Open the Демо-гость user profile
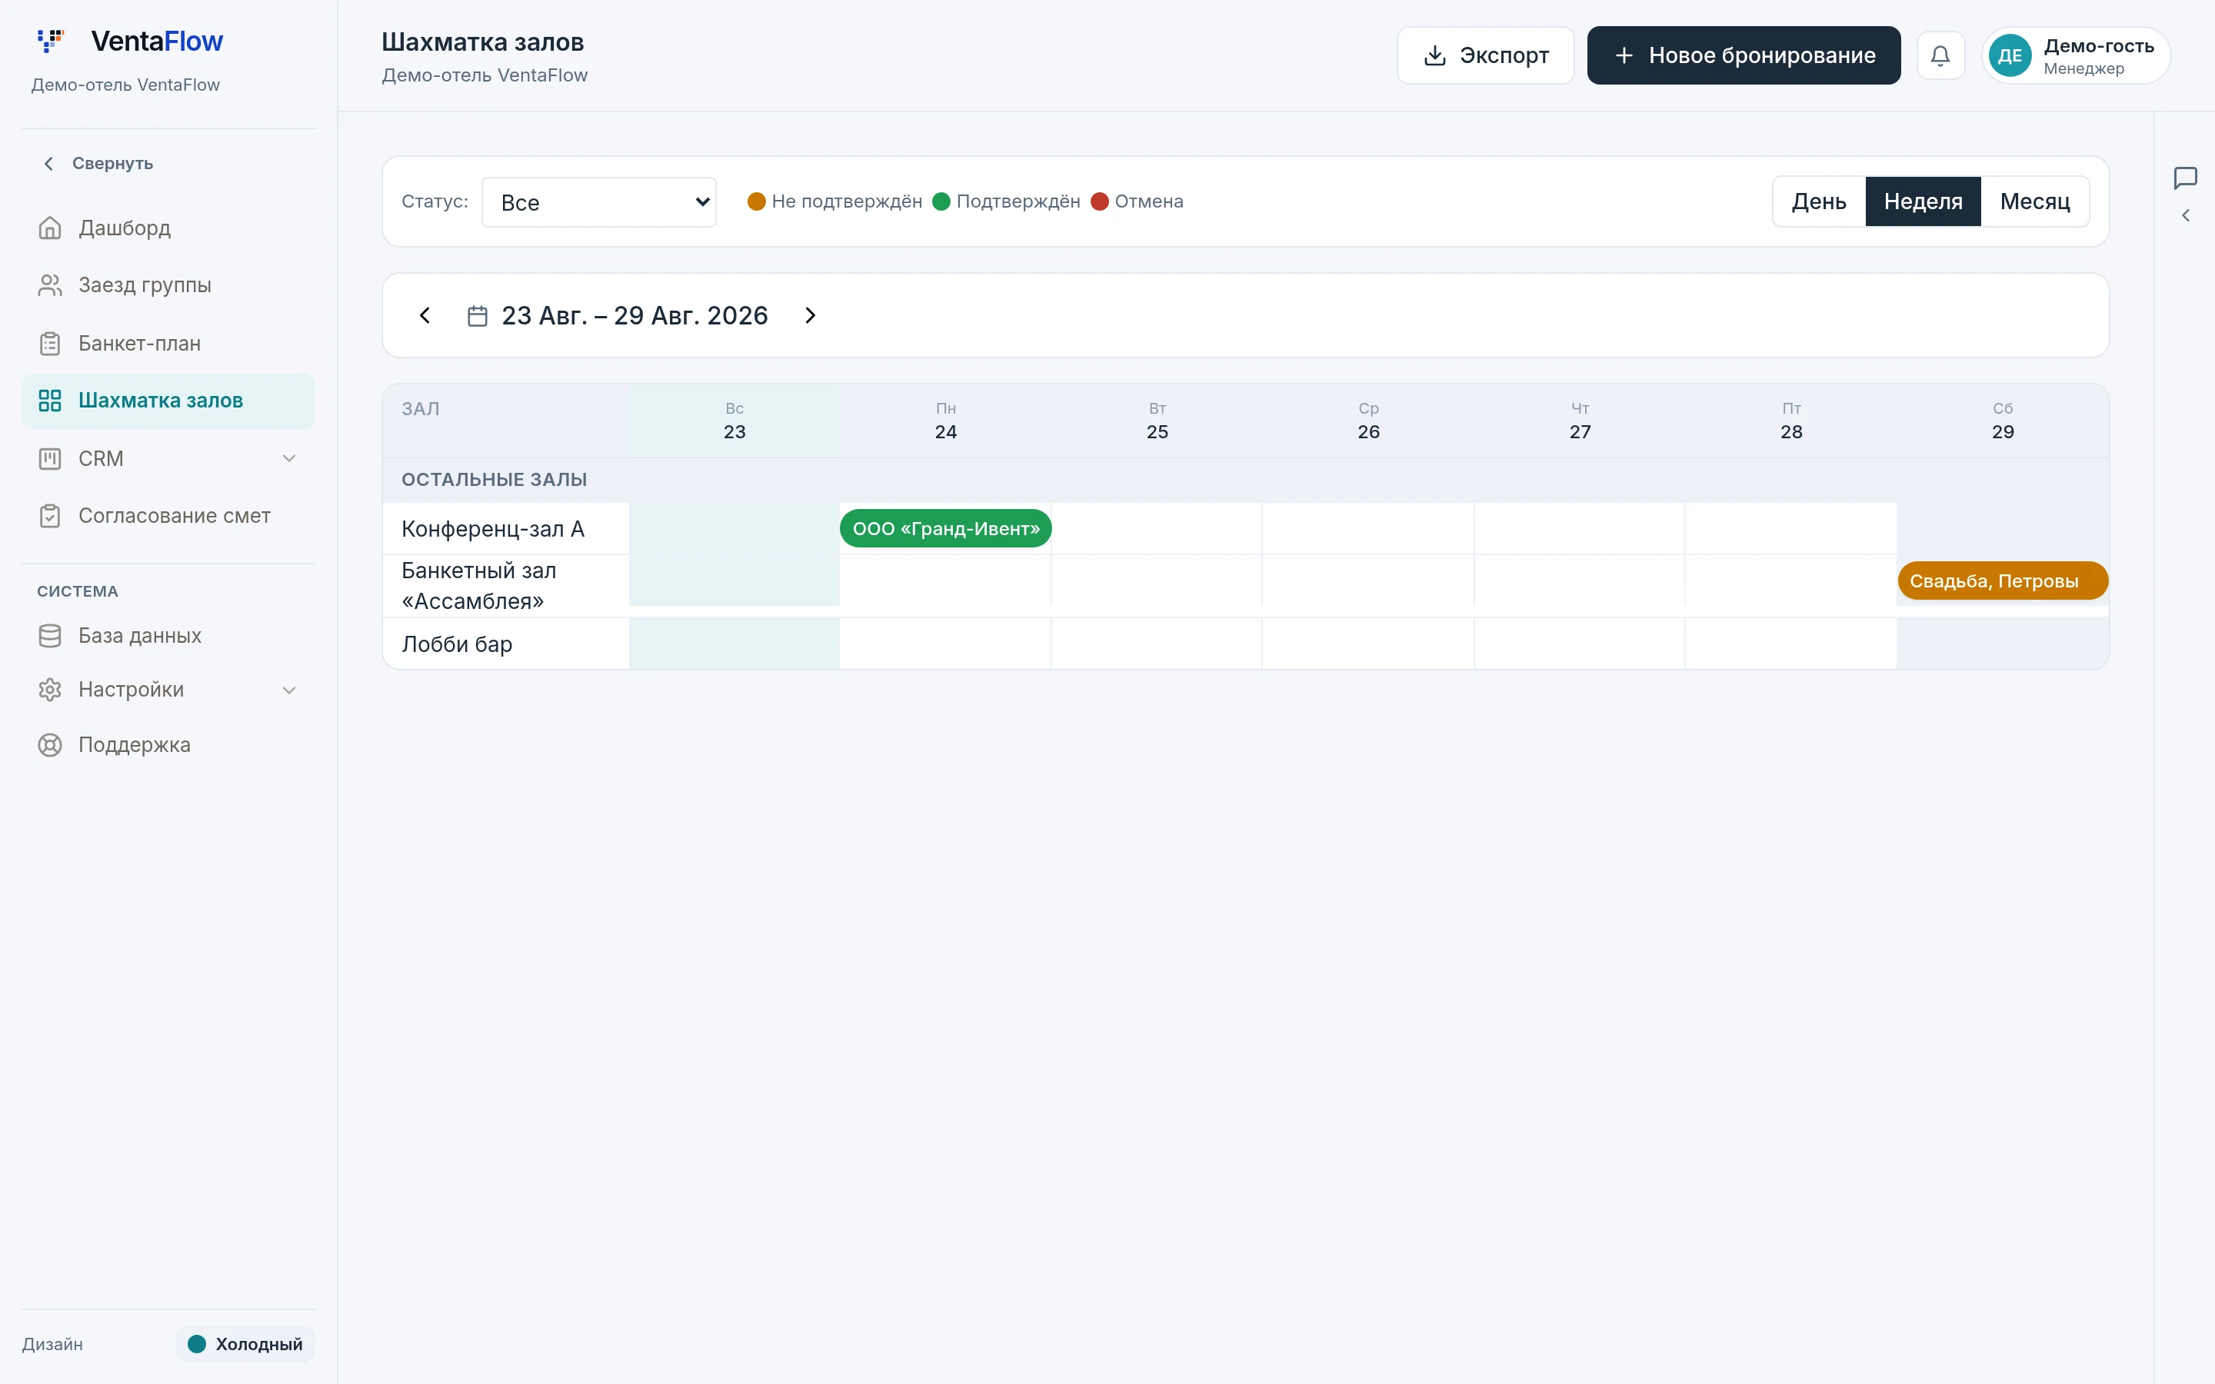Image resolution: width=2215 pixels, height=1384 pixels. click(2076, 56)
